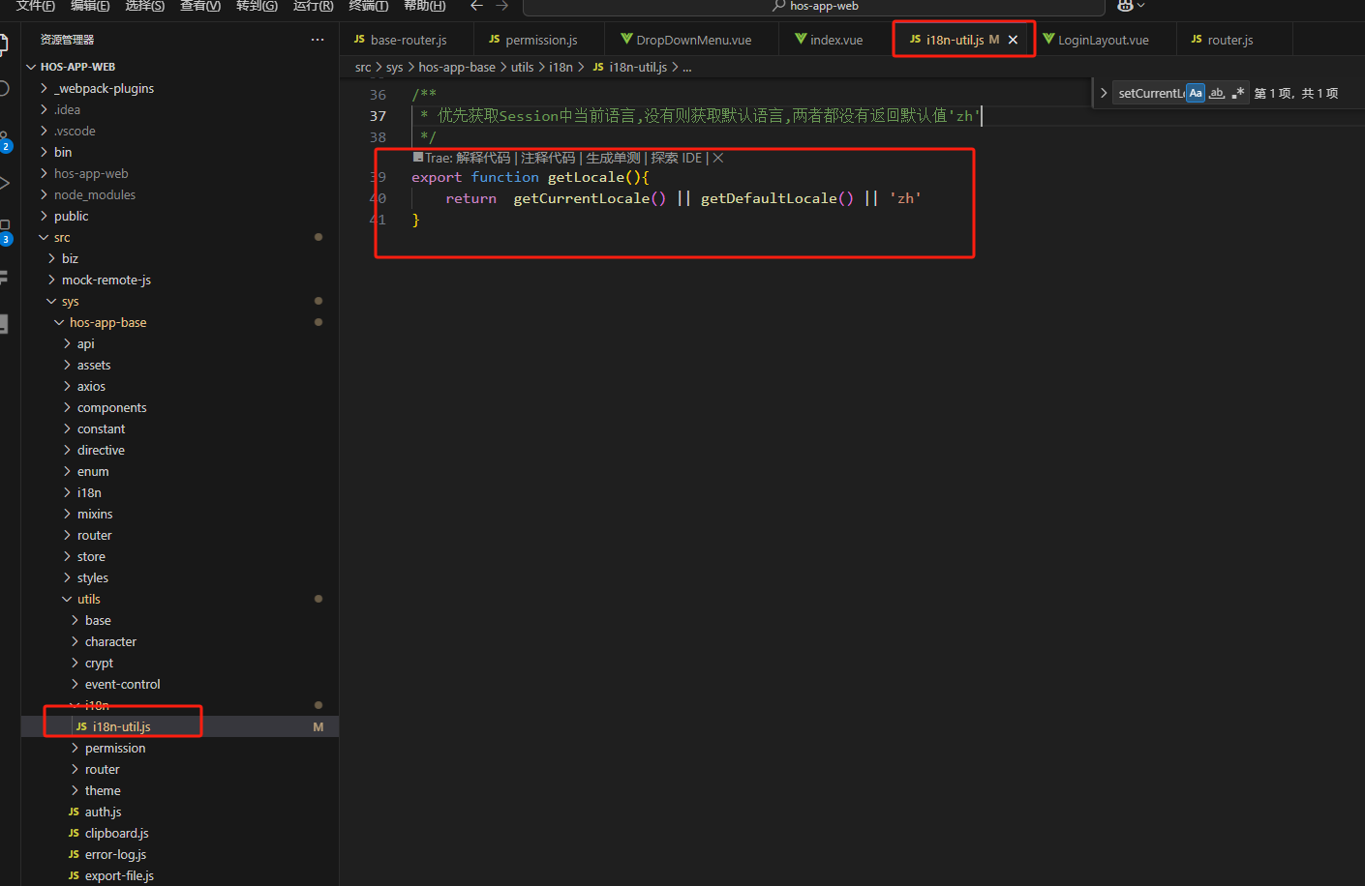Toggle Use Regular Expression in find widget

[x=1237, y=93]
